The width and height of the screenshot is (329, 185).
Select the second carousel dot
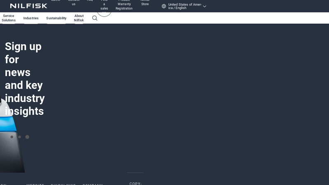19,137
